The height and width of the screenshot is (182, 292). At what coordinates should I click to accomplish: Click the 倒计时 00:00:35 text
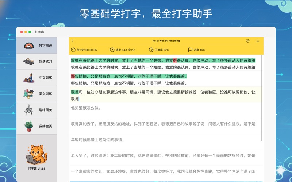87,50
